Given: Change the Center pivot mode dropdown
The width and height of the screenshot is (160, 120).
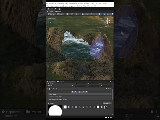Looking at the screenshot, I should tap(52, 14).
